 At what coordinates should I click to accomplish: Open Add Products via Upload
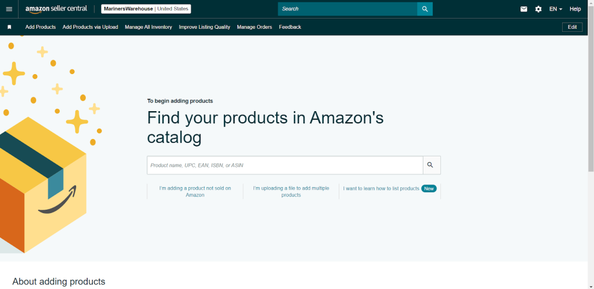(90, 27)
